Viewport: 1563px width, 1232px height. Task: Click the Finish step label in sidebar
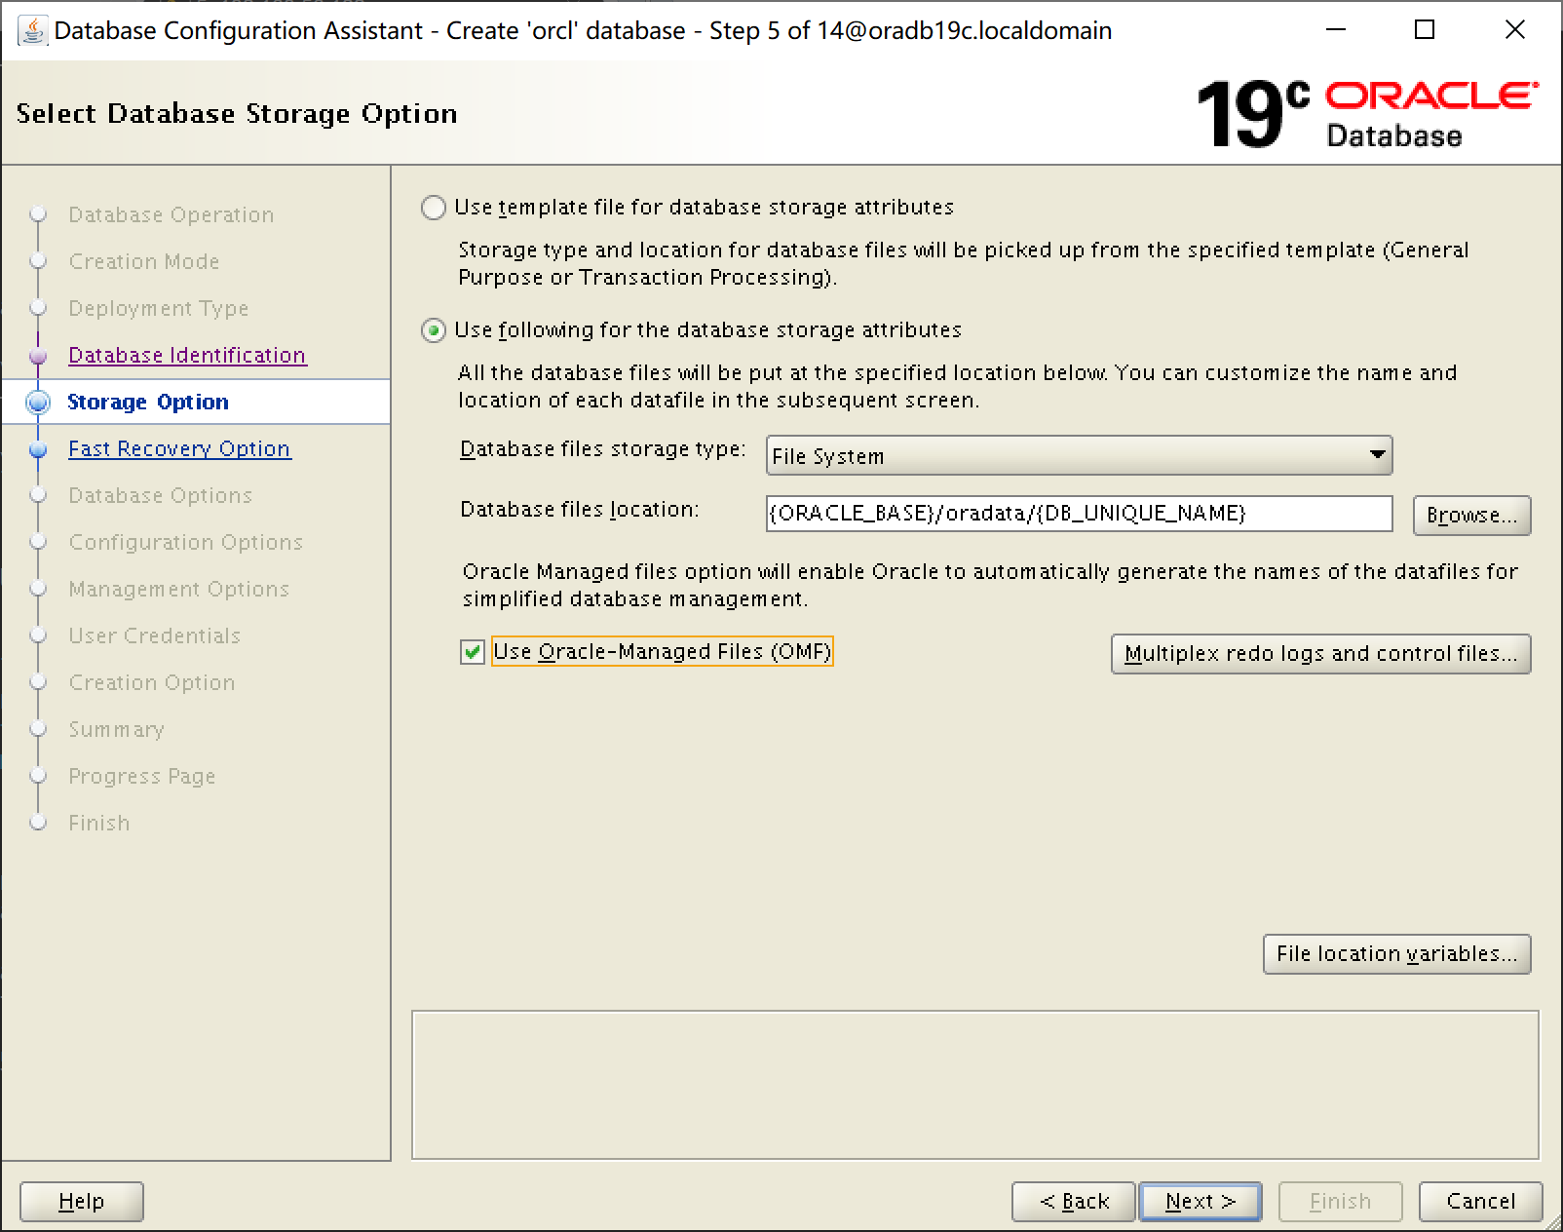click(99, 823)
